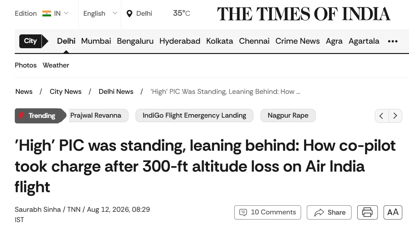Switch to the Bengaluru city tab
This screenshot has width=409, height=233.
click(135, 41)
